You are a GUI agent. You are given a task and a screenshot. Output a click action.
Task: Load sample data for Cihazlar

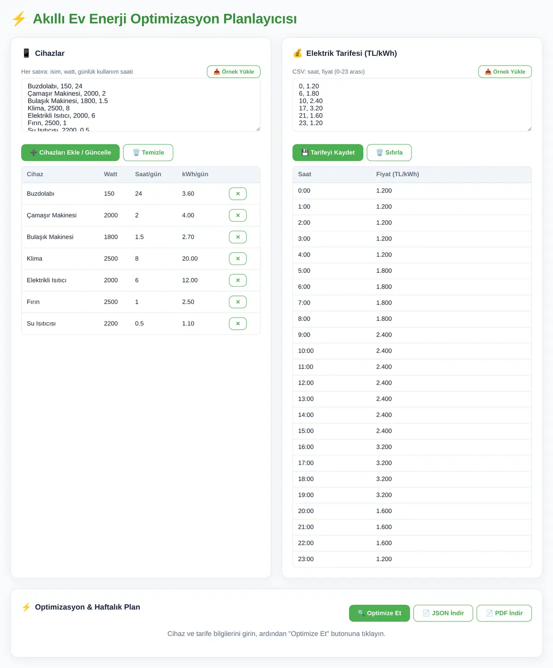[234, 72]
